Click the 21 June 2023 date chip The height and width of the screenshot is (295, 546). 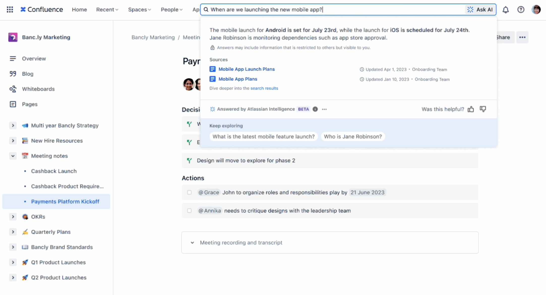pos(367,192)
